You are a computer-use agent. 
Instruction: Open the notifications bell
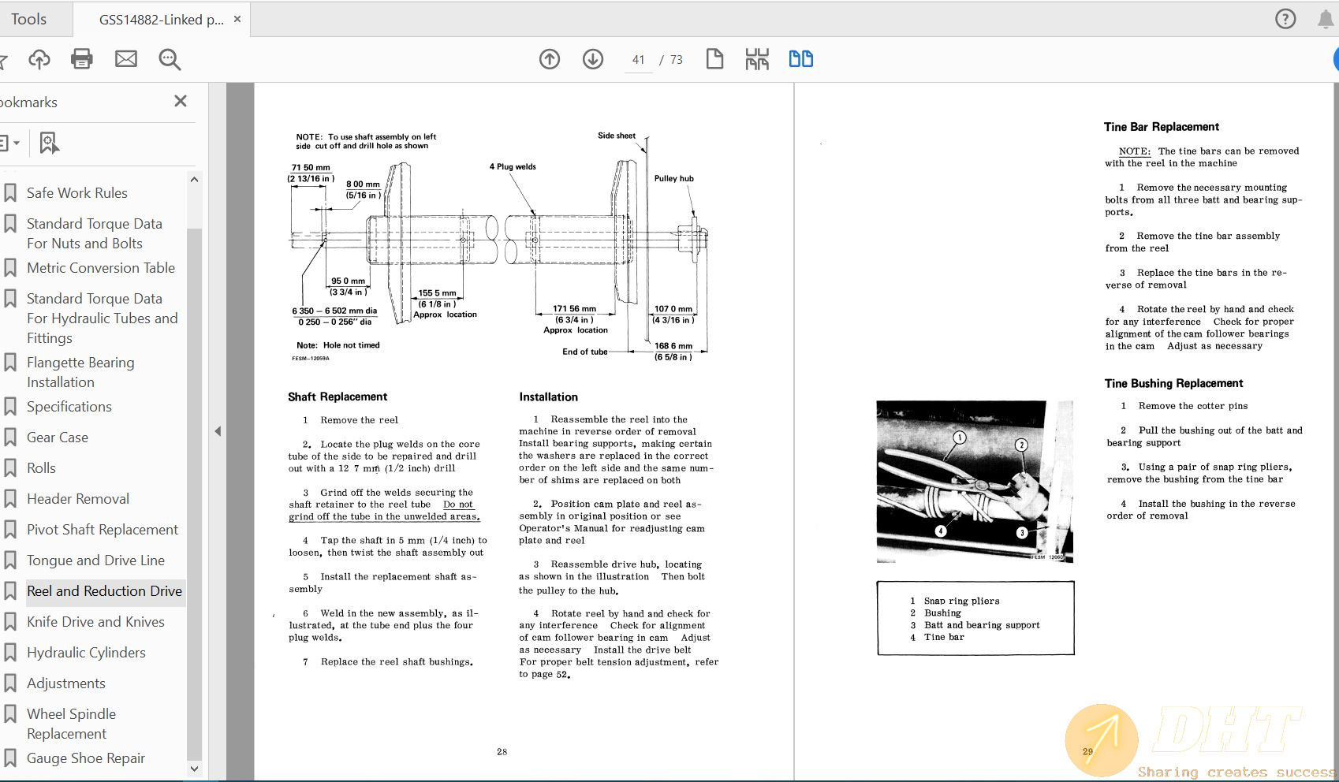click(1326, 19)
